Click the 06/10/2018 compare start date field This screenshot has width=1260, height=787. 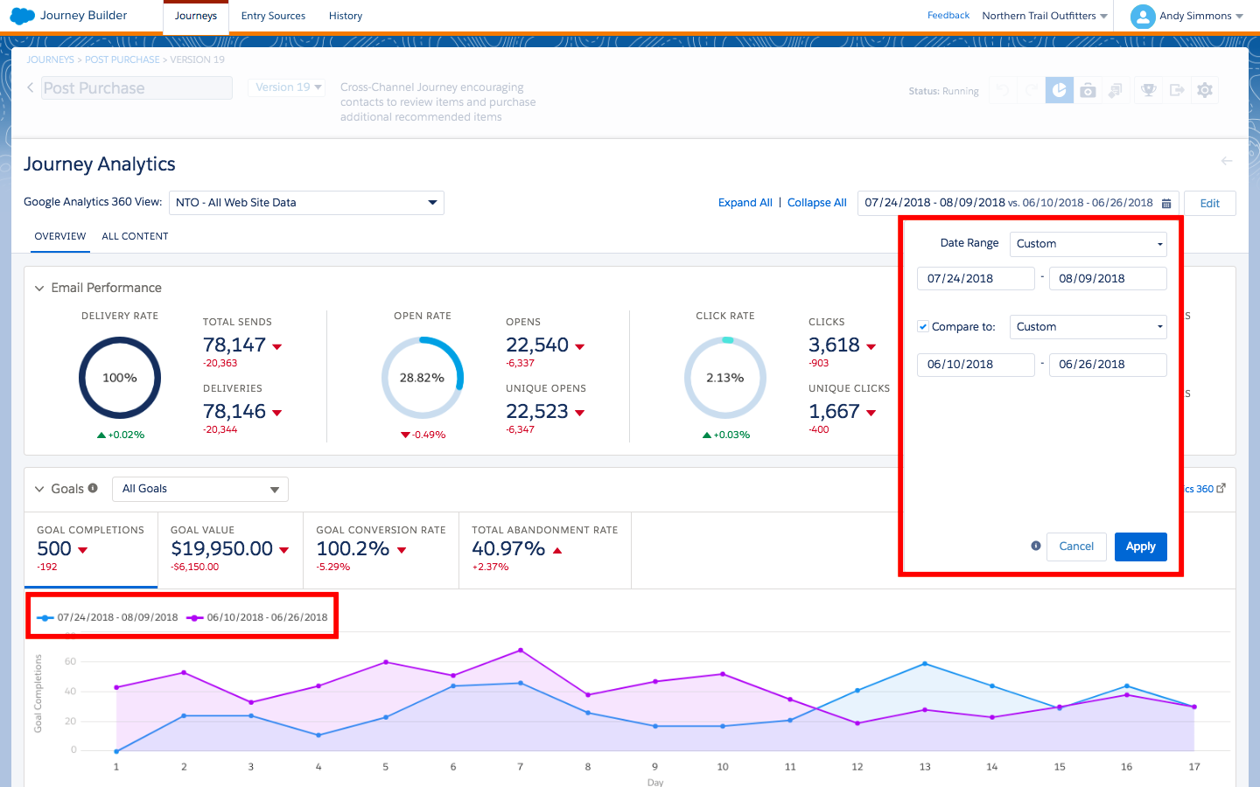pos(976,365)
